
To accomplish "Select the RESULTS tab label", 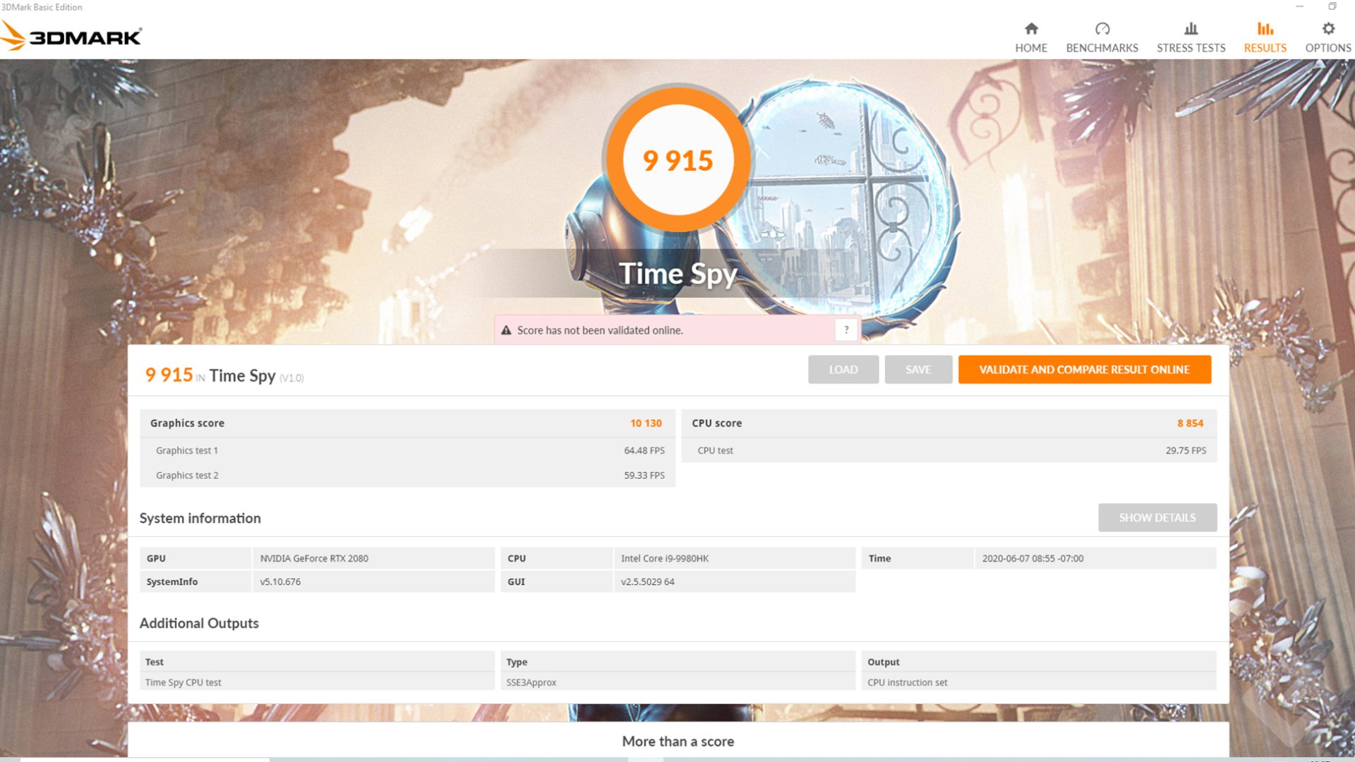I will point(1265,48).
